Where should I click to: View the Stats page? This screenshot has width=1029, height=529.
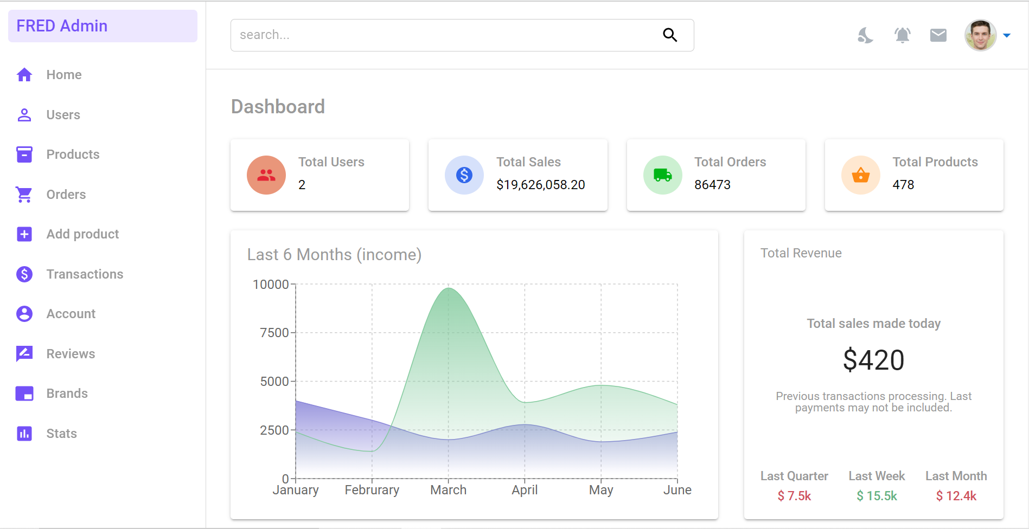tap(62, 434)
